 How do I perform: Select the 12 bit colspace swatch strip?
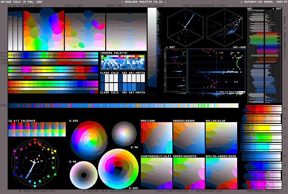(37, 129)
